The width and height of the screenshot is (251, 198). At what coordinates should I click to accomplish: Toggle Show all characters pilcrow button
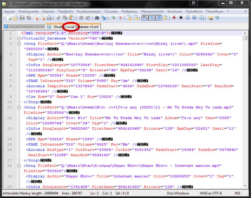point(152,18)
